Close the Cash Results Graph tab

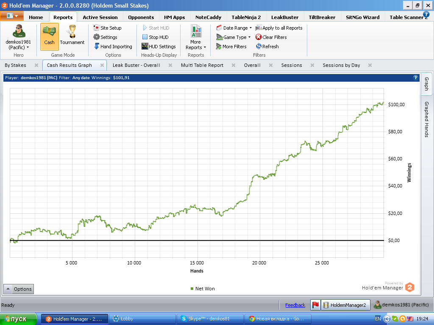click(x=102, y=65)
